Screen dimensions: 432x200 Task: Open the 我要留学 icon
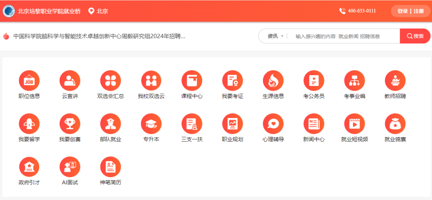point(29,124)
